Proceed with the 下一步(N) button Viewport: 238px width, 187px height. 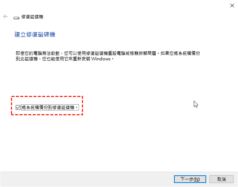click(x=190, y=179)
